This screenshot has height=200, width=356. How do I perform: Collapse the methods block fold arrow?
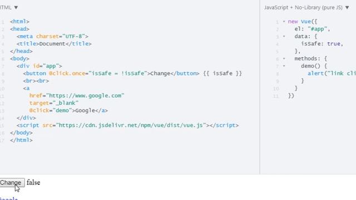pos(284,58)
